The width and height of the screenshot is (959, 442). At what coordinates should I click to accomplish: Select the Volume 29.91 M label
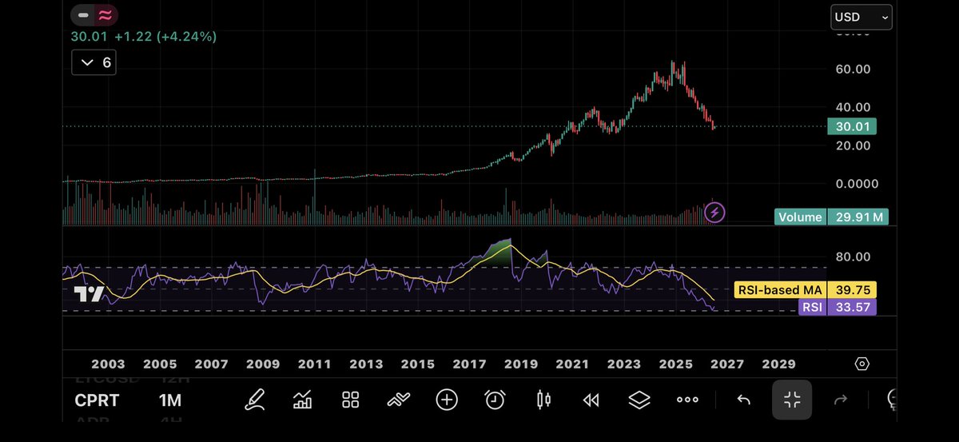(x=831, y=217)
